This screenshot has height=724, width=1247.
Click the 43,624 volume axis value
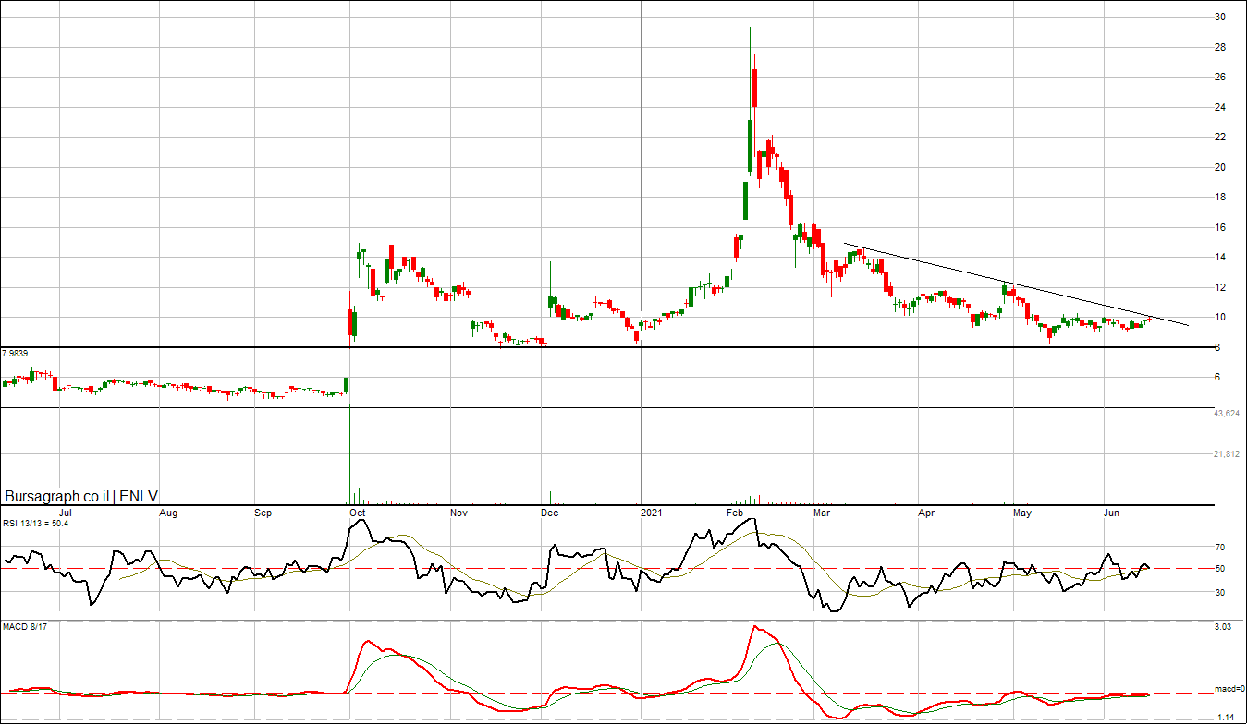[x=1227, y=414]
